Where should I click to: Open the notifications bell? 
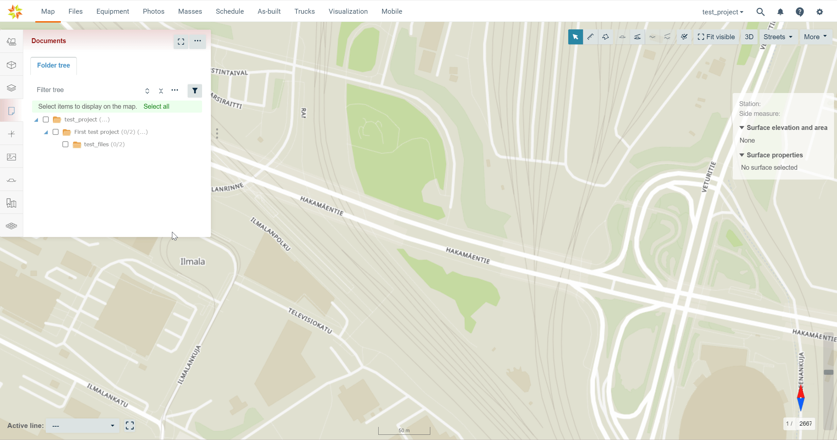coord(780,12)
